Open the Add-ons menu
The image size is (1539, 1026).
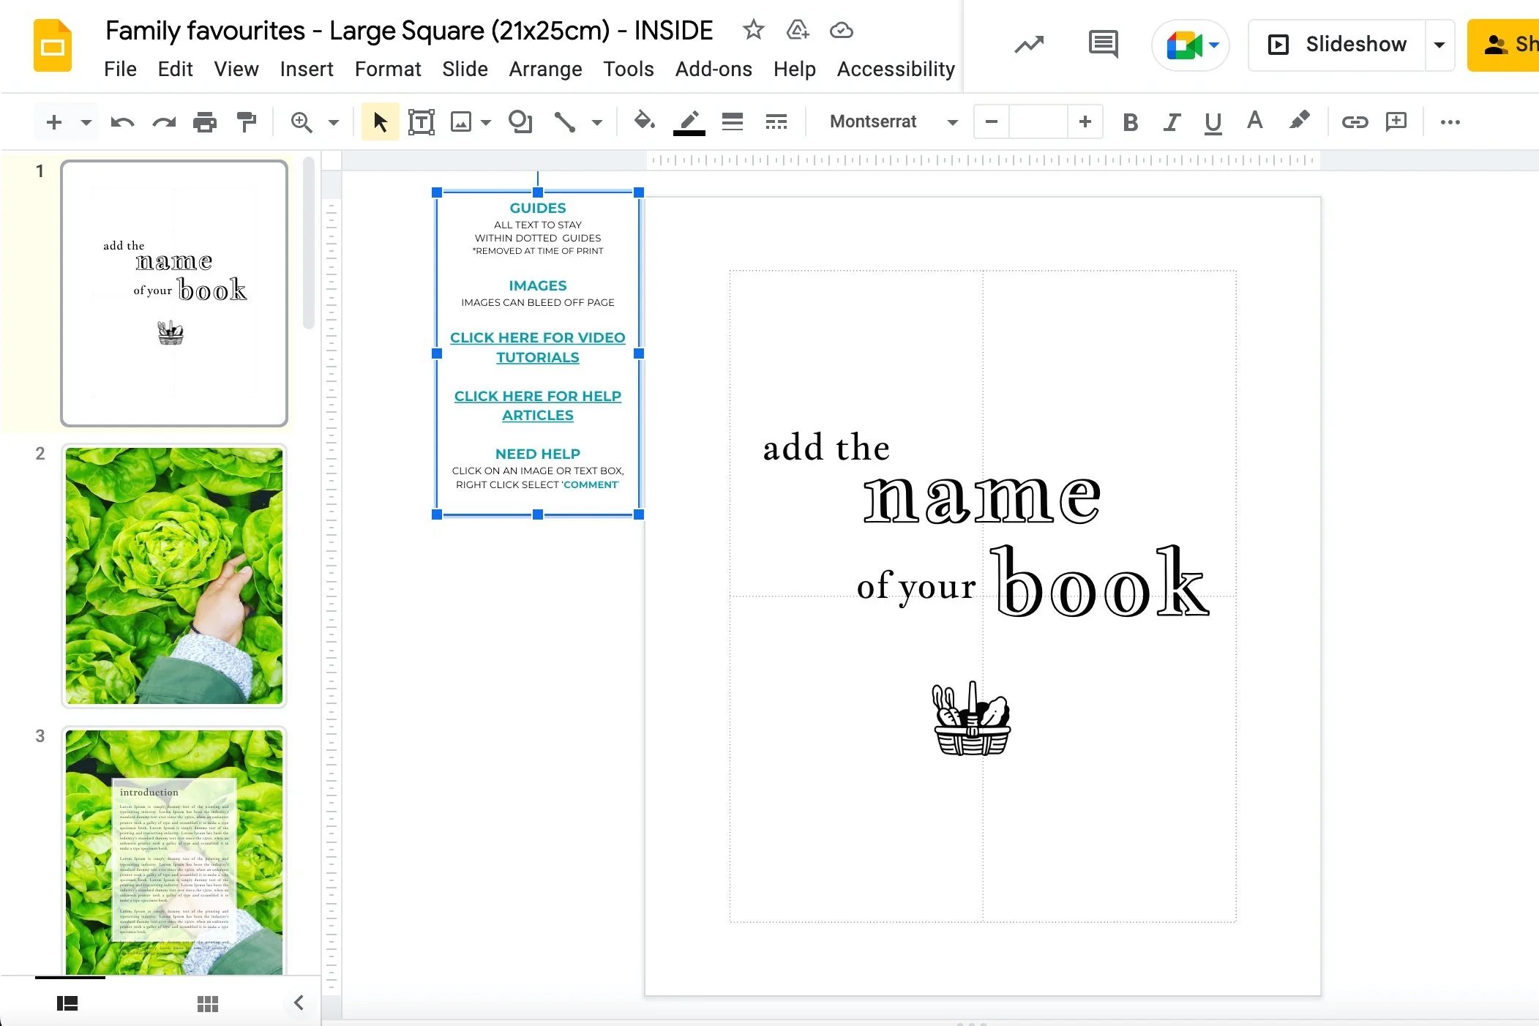(x=713, y=69)
